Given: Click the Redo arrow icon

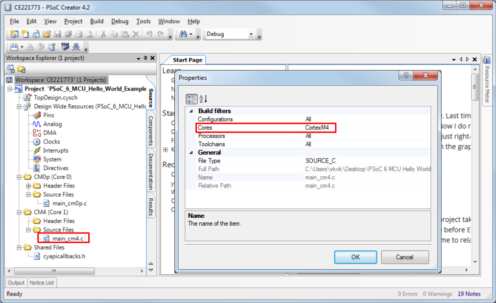Looking at the screenshot, I should pos(161,34).
